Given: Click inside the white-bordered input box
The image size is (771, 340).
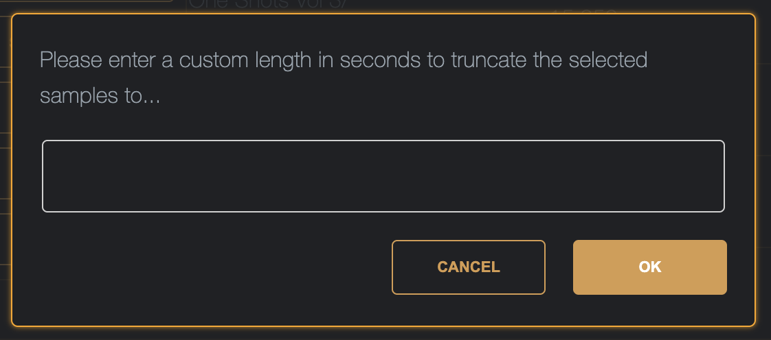Looking at the screenshot, I should (383, 176).
